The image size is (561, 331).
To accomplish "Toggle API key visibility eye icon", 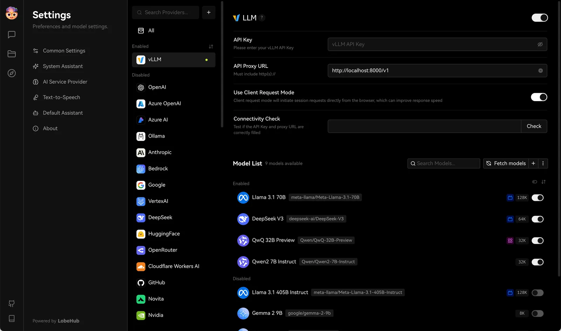I will click(x=540, y=44).
